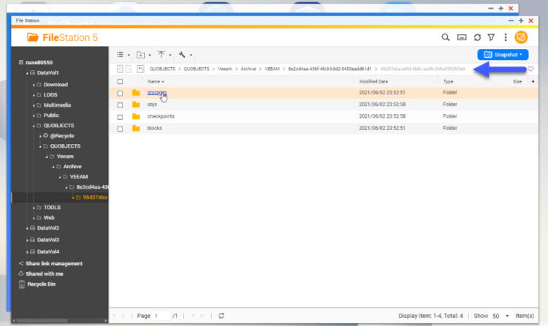Open the smart filter funnel icon
Screen dimensions: 548x326
coord(491,37)
